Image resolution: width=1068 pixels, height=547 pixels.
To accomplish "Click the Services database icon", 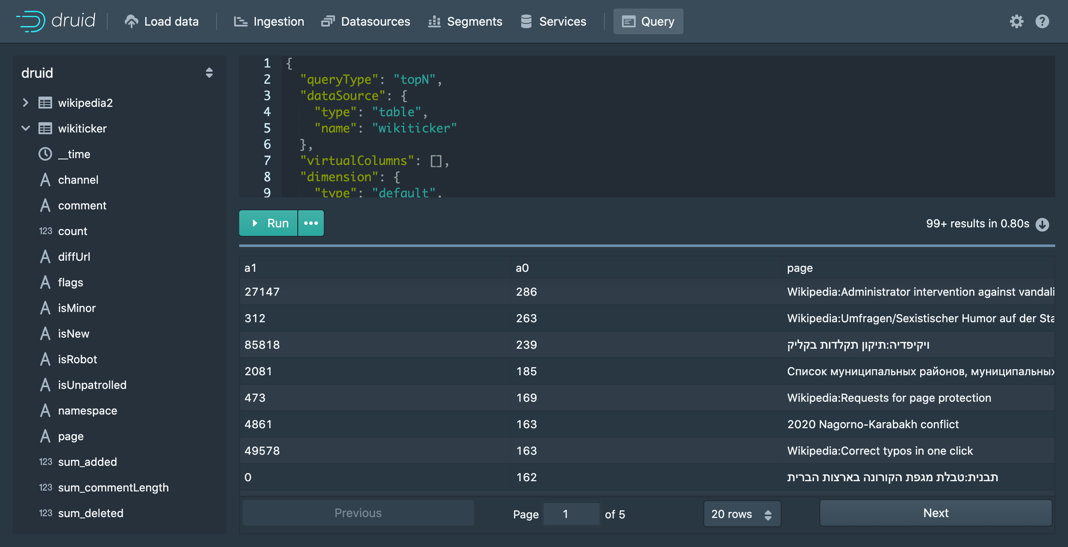I will click(x=526, y=21).
